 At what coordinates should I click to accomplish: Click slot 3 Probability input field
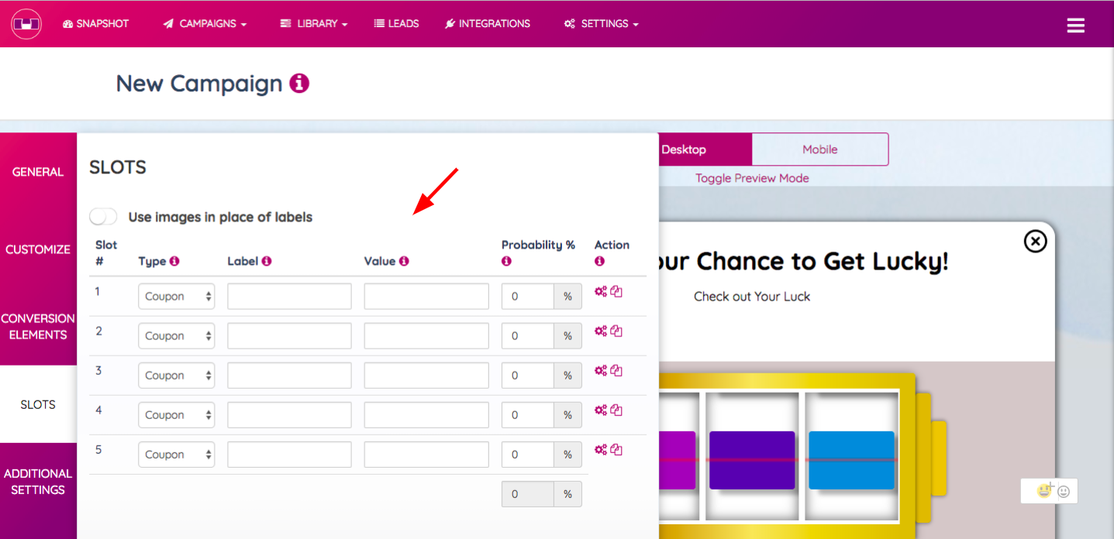tap(528, 376)
